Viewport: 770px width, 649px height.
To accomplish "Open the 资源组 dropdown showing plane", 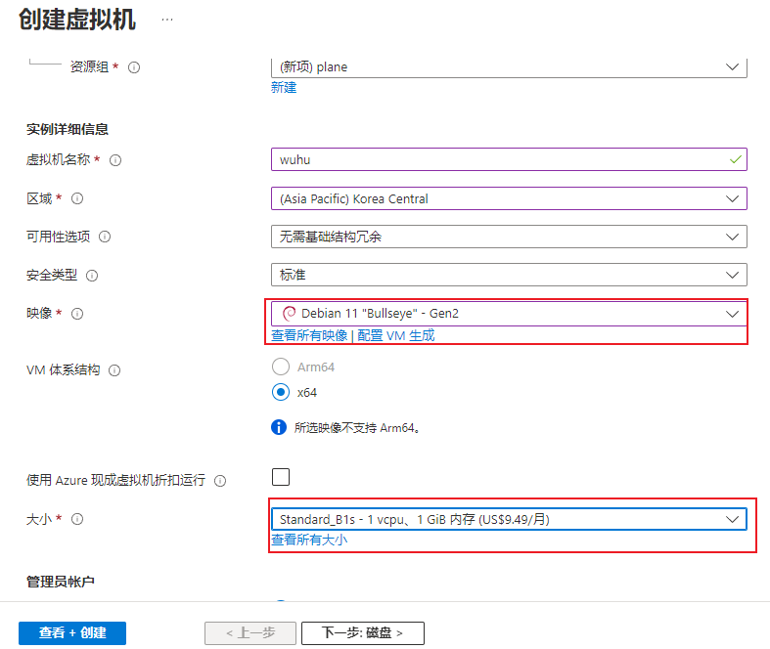I will [x=509, y=67].
